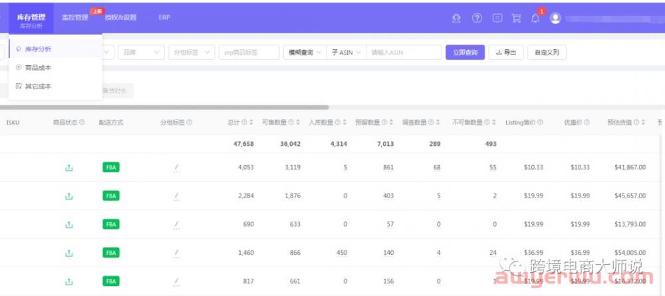Open the notification bell with badge
The width and height of the screenshot is (665, 296).
[x=535, y=18]
